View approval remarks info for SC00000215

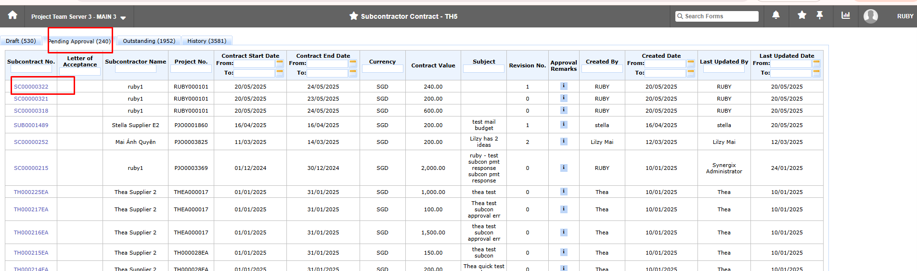click(x=563, y=168)
